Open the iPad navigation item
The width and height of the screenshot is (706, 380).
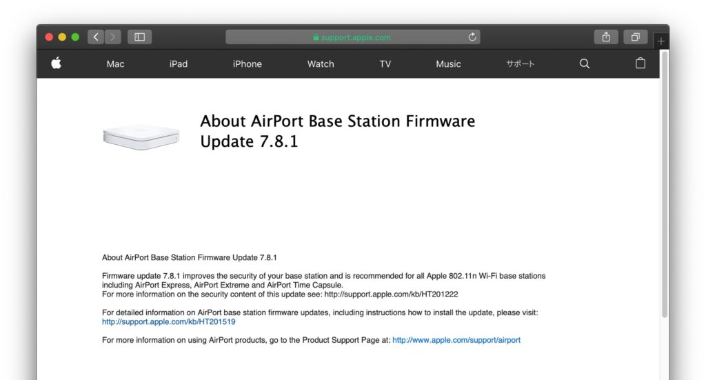click(179, 64)
